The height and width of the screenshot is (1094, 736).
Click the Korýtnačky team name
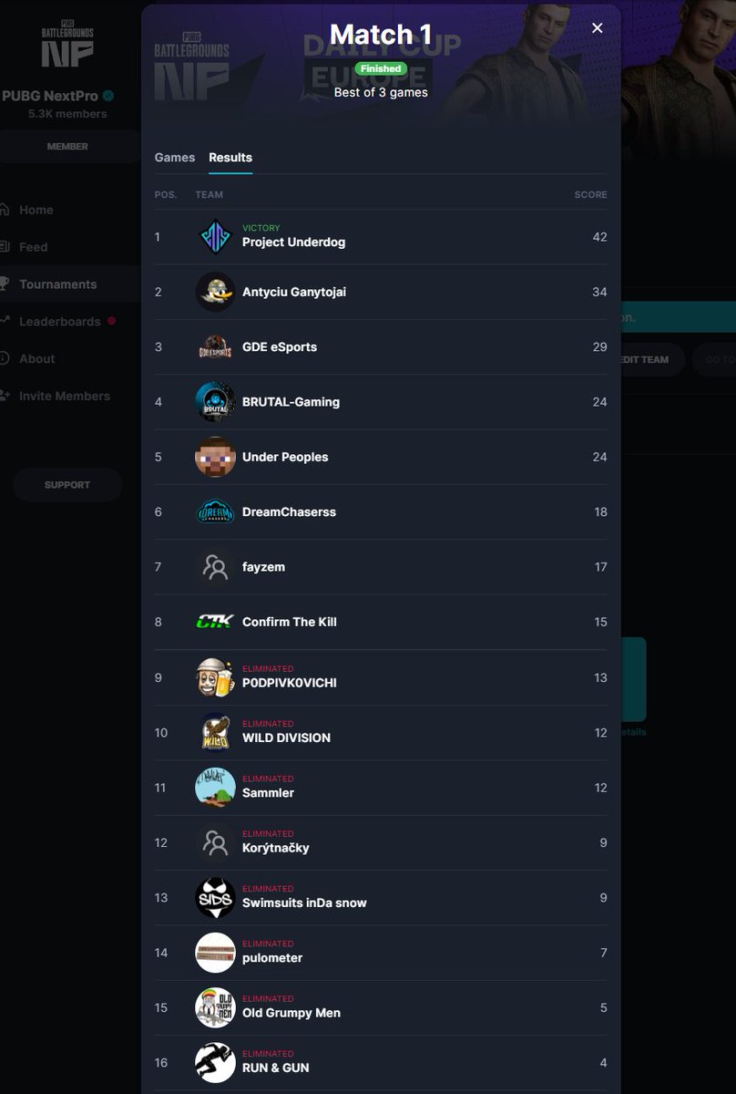pyautogui.click(x=276, y=848)
